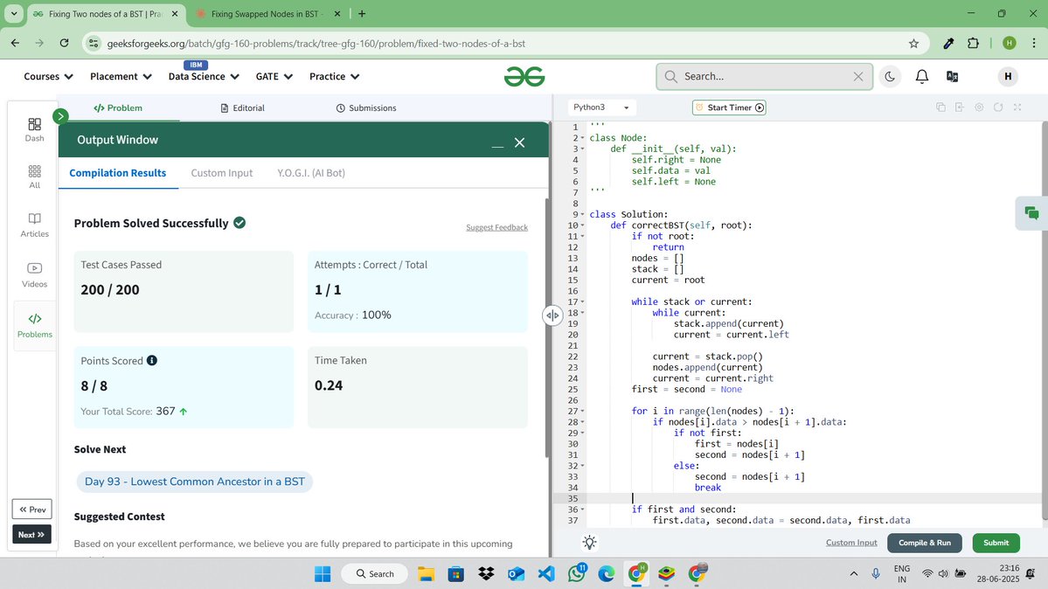Click the editor exit/import file icon
Image resolution: width=1048 pixels, height=589 pixels.
pos(960,107)
